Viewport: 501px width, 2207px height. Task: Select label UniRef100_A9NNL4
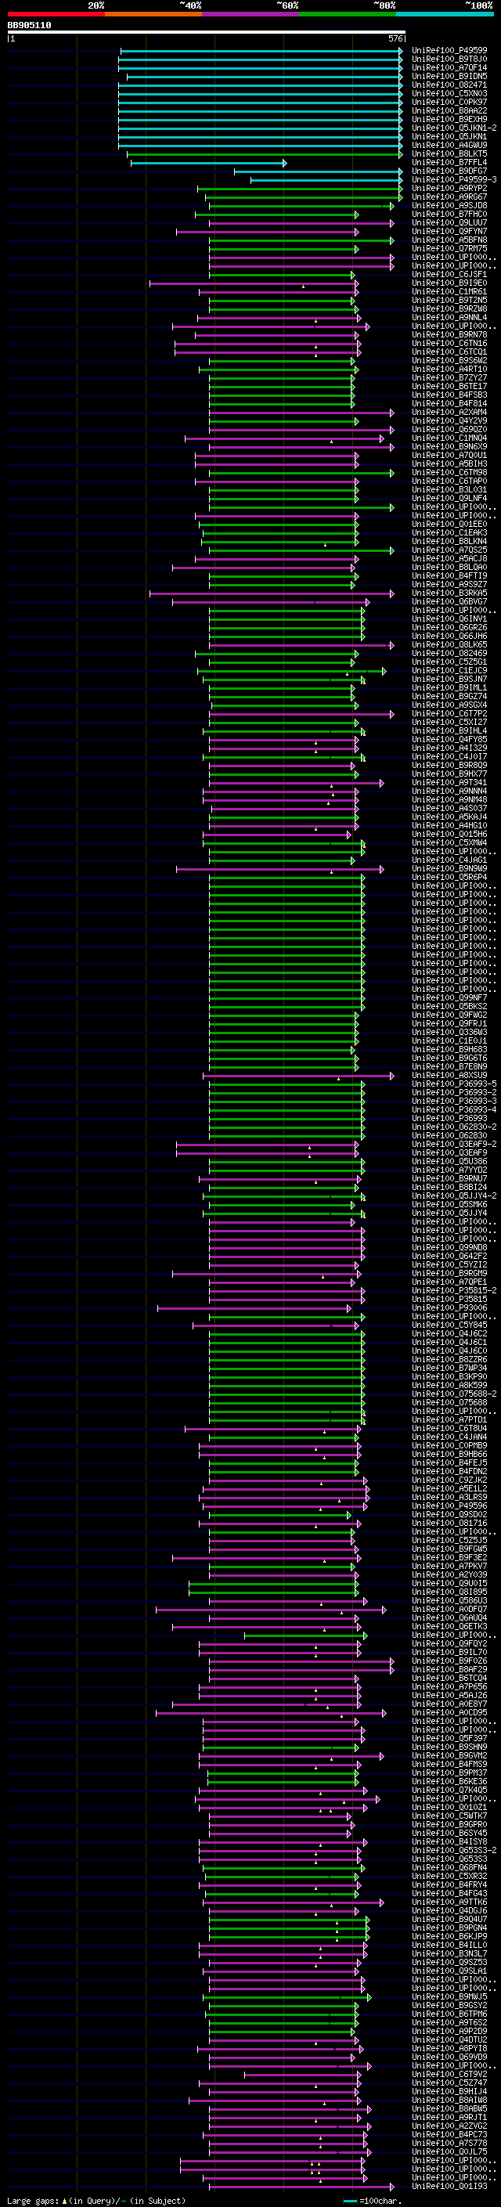[449, 317]
